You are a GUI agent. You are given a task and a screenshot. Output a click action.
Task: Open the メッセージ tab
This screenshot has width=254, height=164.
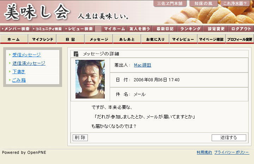coord(99,39)
